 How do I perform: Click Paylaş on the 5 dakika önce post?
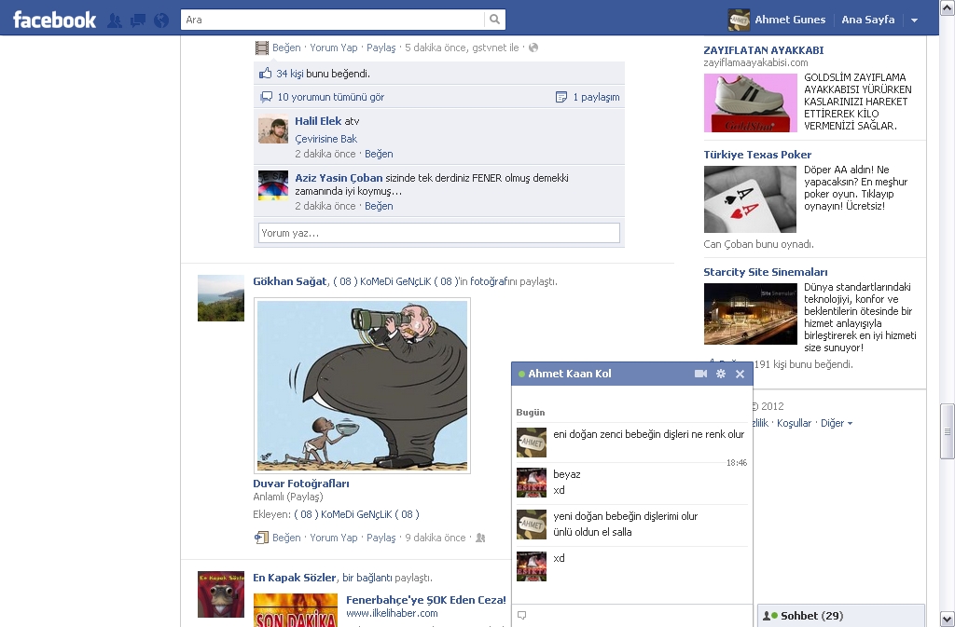(381, 48)
